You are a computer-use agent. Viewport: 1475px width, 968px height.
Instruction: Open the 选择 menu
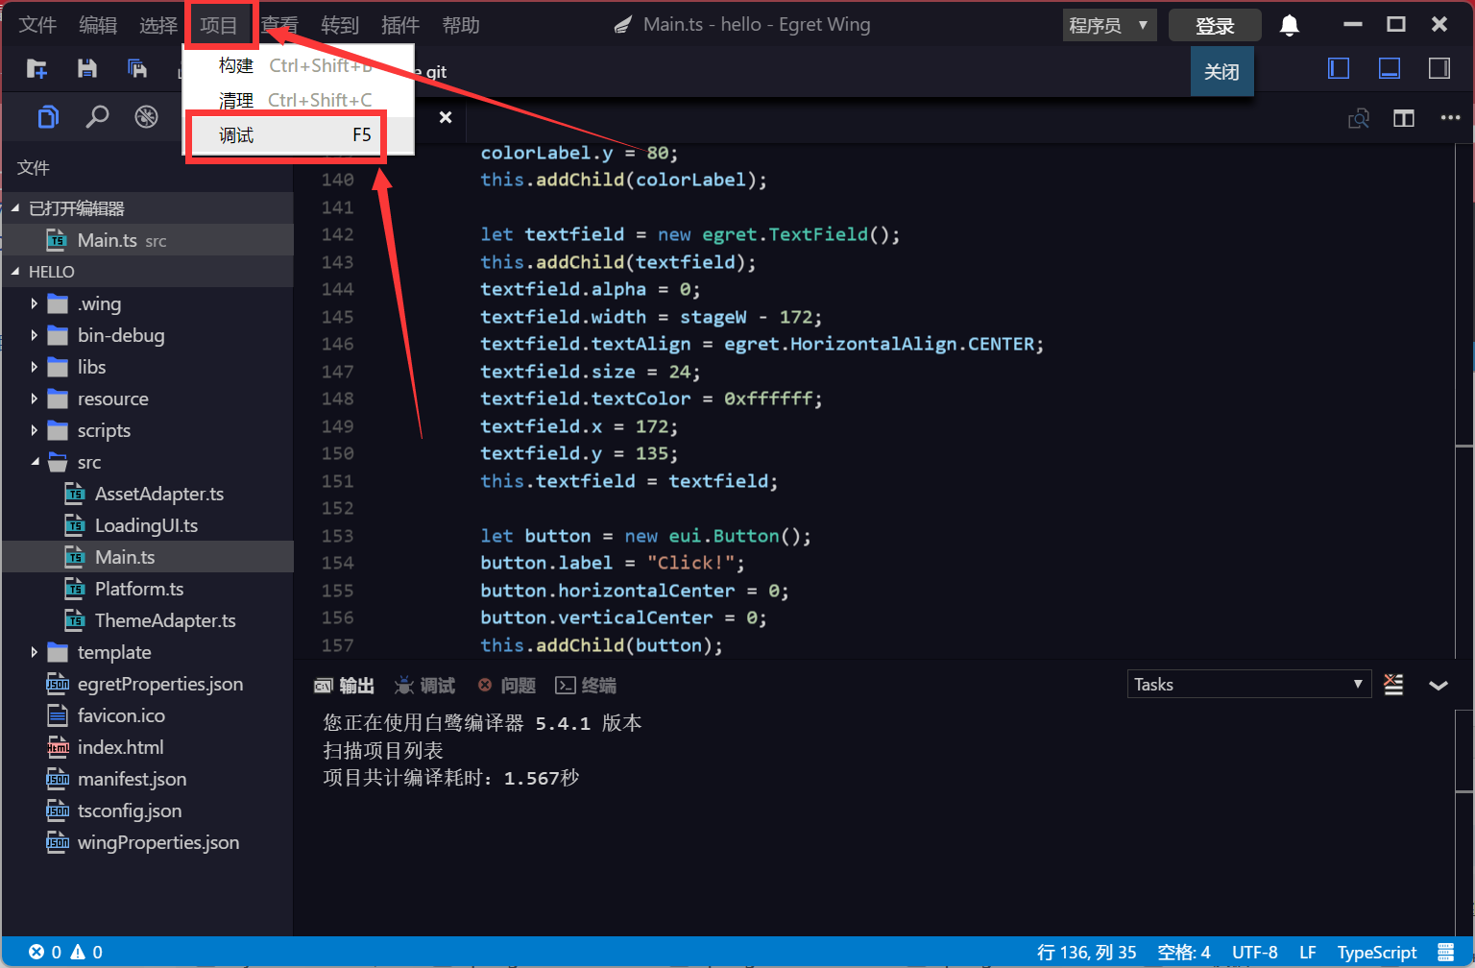[x=158, y=25]
